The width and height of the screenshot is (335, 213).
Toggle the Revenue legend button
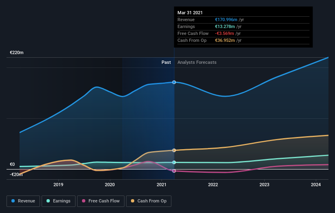click(23, 201)
